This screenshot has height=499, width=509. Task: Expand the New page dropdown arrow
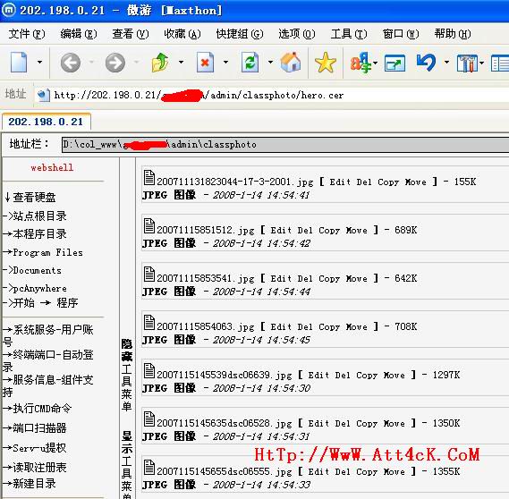tap(39, 62)
